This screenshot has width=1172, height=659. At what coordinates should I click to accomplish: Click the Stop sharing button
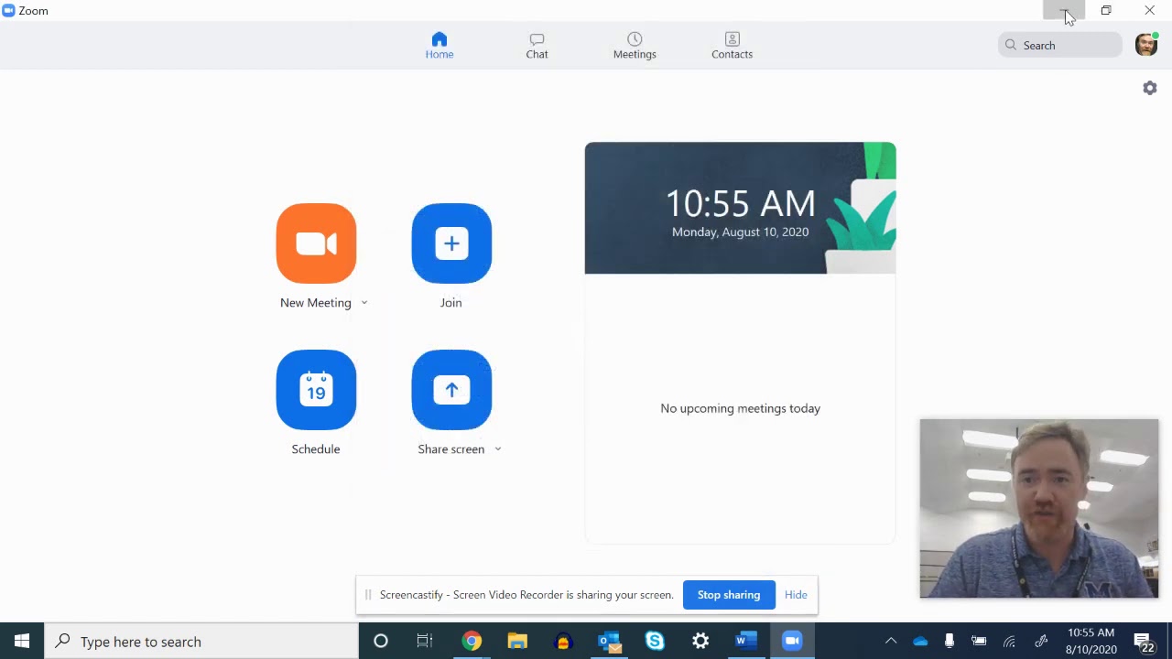coord(729,595)
